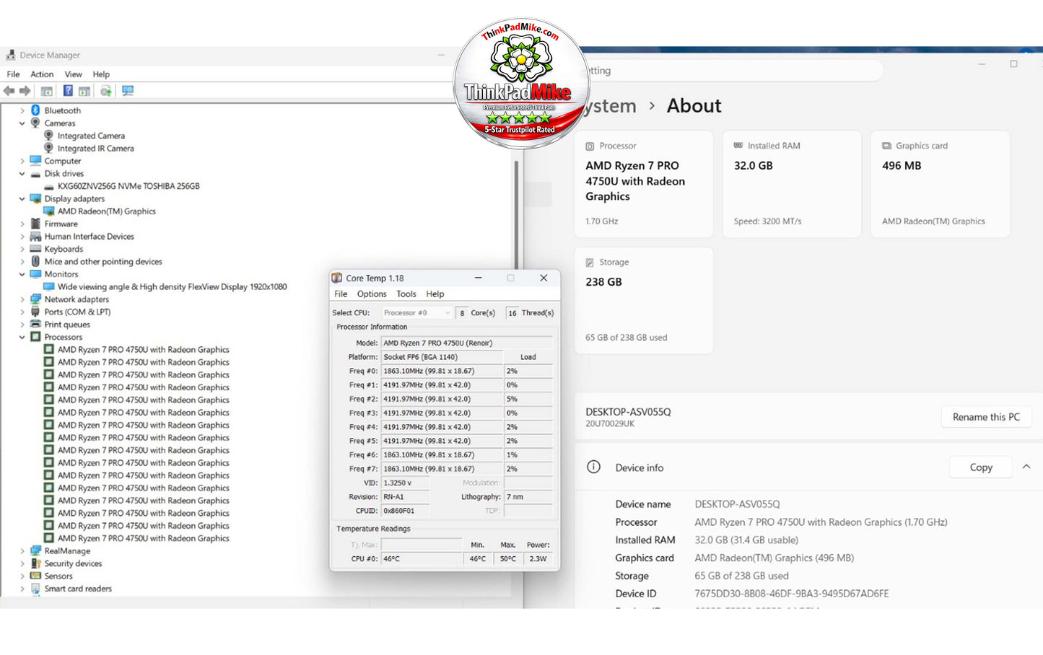Click the Storage card icon in Settings

coord(590,263)
